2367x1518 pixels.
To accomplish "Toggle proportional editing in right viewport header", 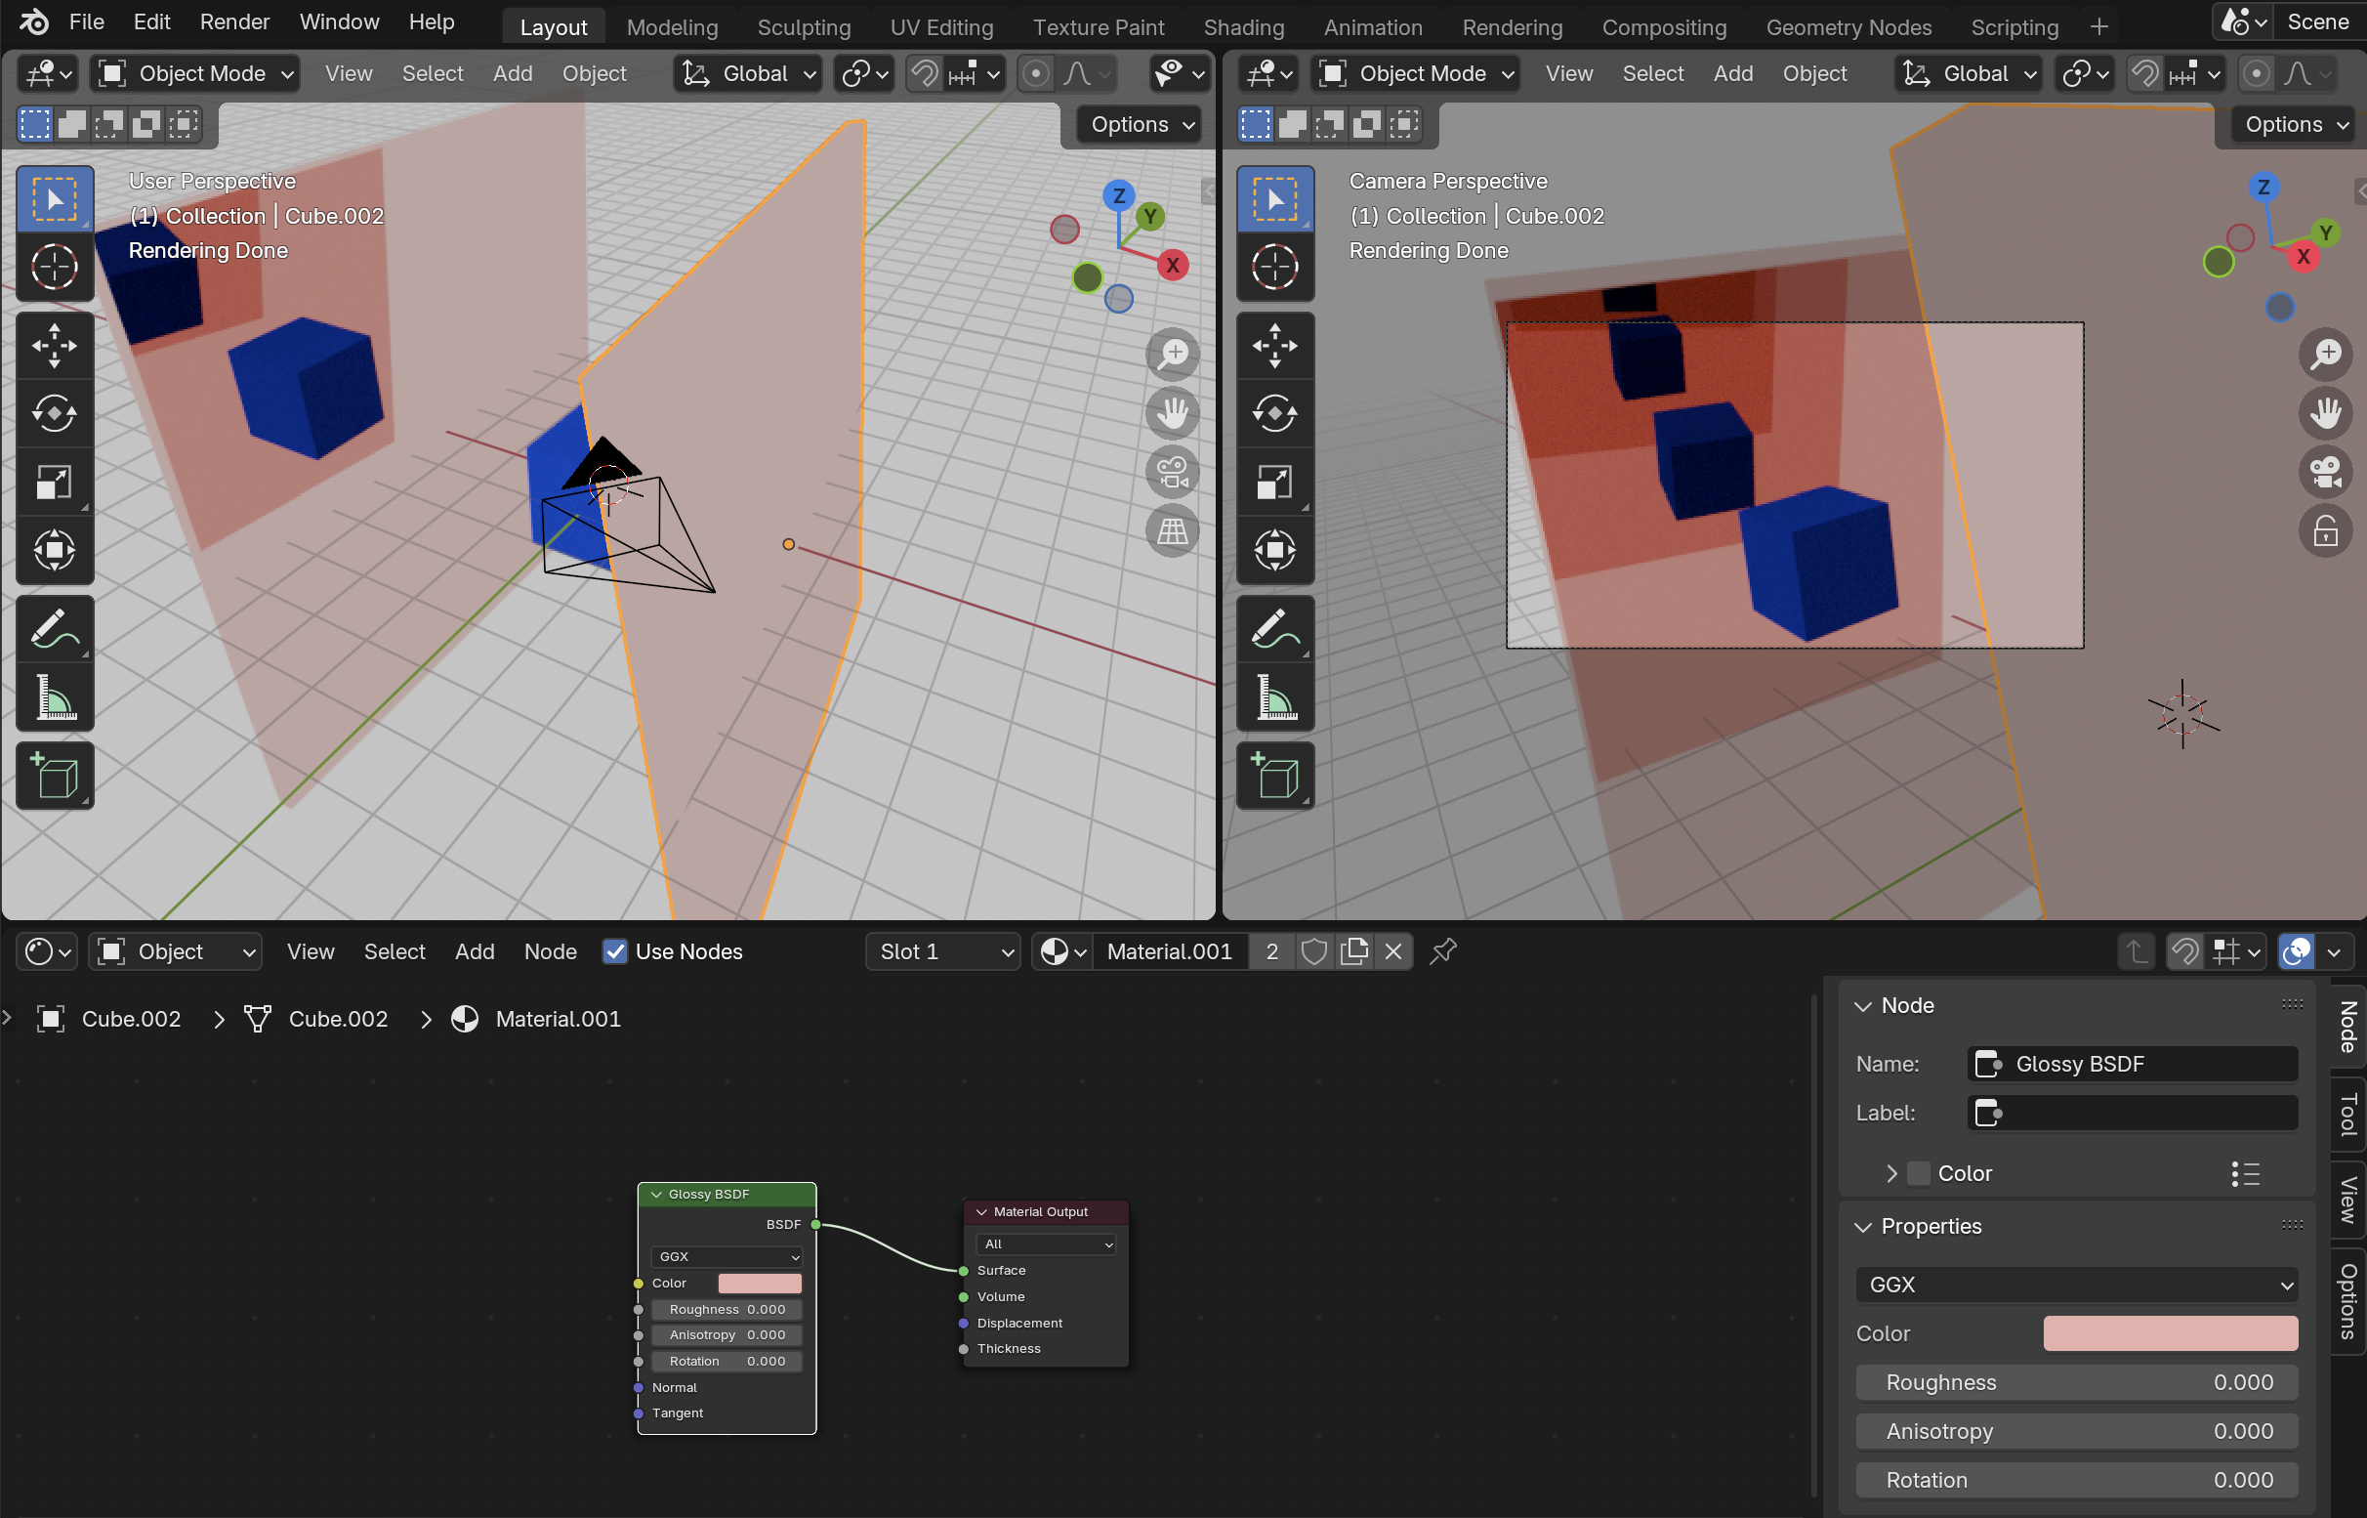I will tap(2256, 74).
